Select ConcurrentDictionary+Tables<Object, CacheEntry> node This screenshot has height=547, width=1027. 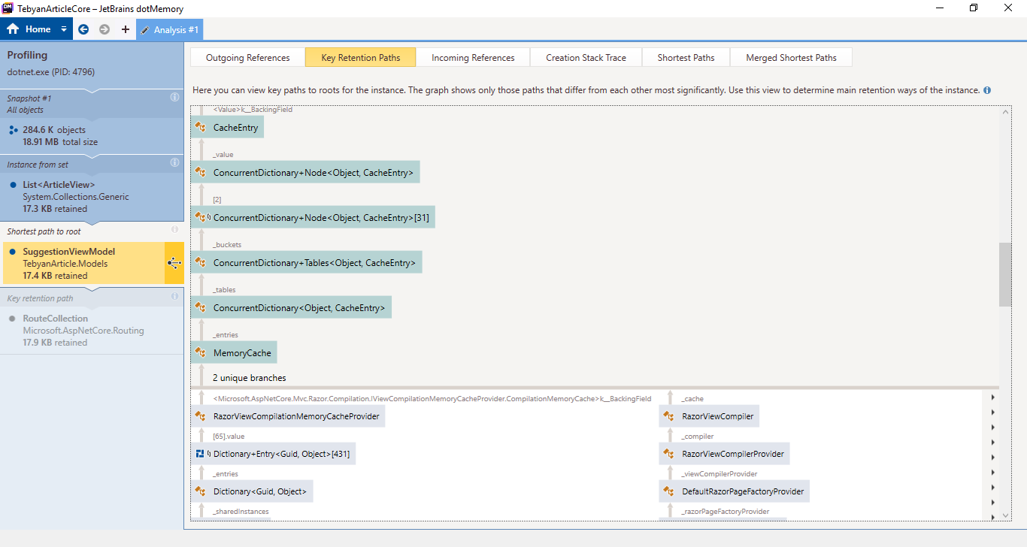pyautogui.click(x=307, y=263)
